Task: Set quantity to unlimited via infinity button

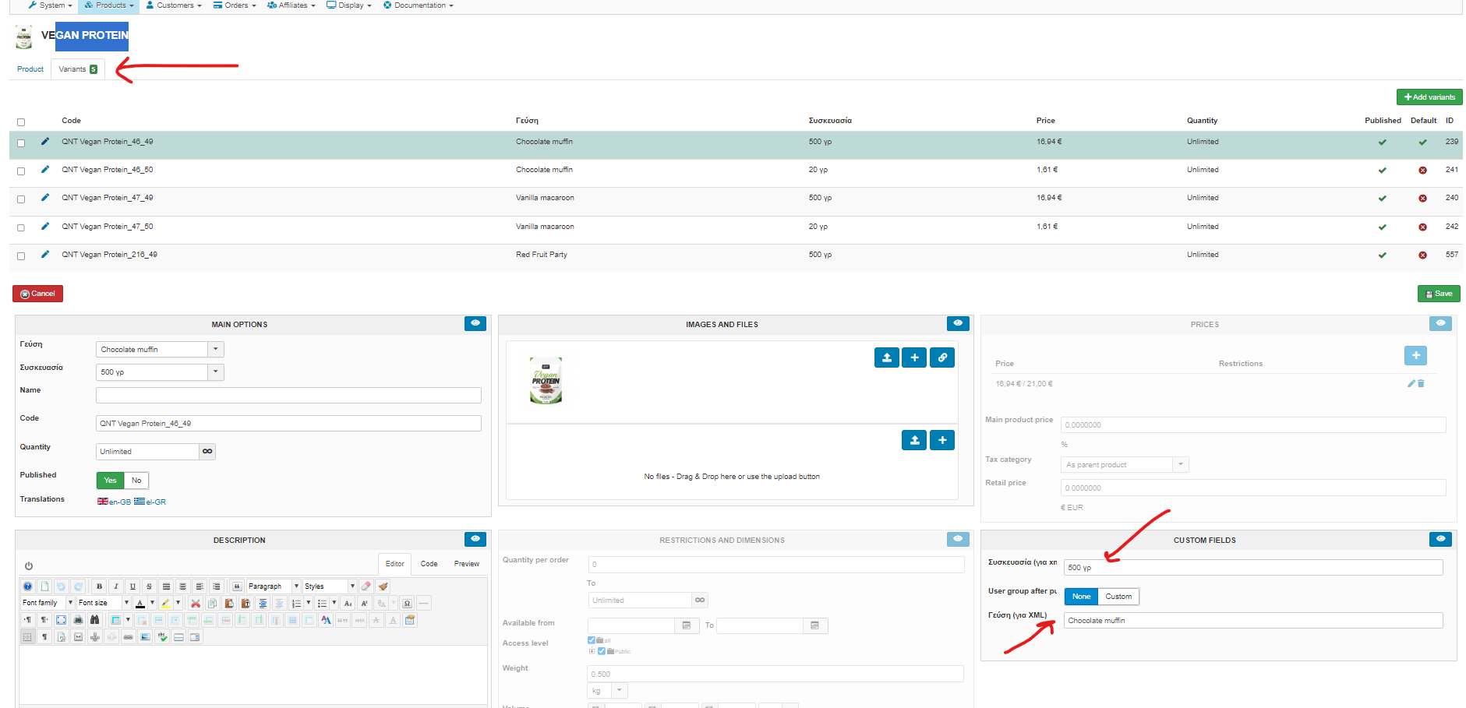Action: pyautogui.click(x=207, y=452)
